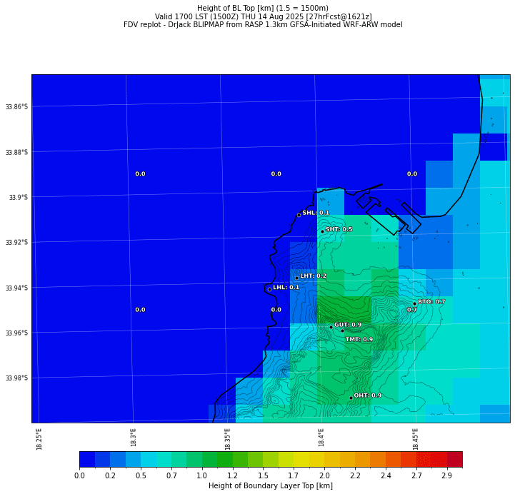Pick the GUT station marker dot
Image resolution: width=515 pixels, height=494 pixels.
click(x=331, y=327)
